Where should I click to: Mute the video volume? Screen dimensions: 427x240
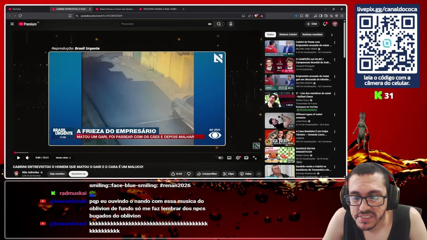tap(27, 158)
